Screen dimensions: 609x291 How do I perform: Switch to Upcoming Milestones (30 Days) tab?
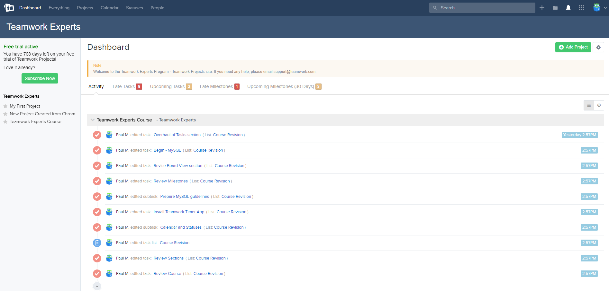click(284, 86)
